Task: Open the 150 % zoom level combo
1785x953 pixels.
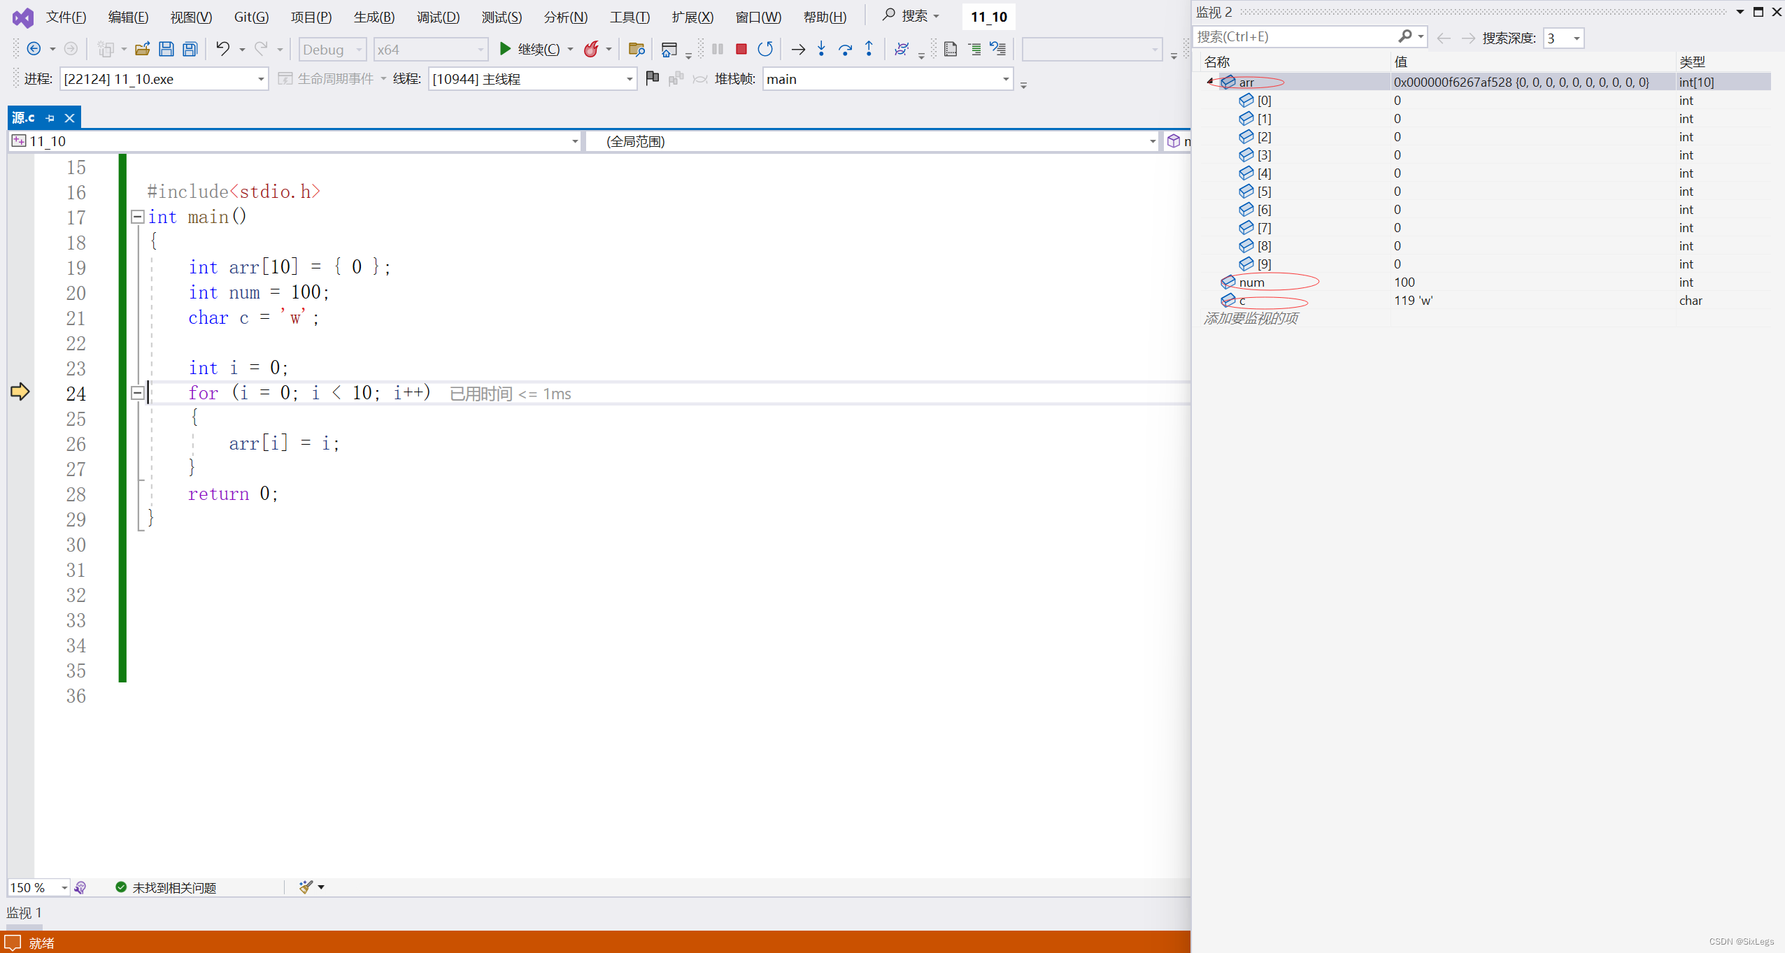Action: click(x=64, y=887)
